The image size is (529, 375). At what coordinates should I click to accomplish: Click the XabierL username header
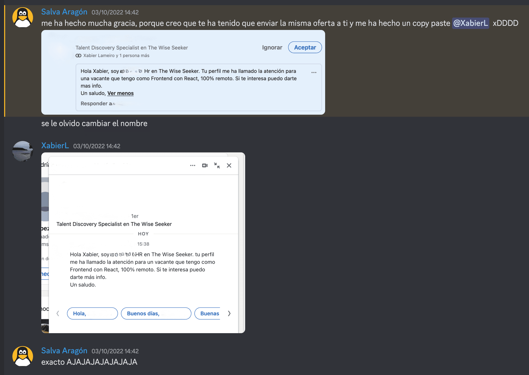55,146
